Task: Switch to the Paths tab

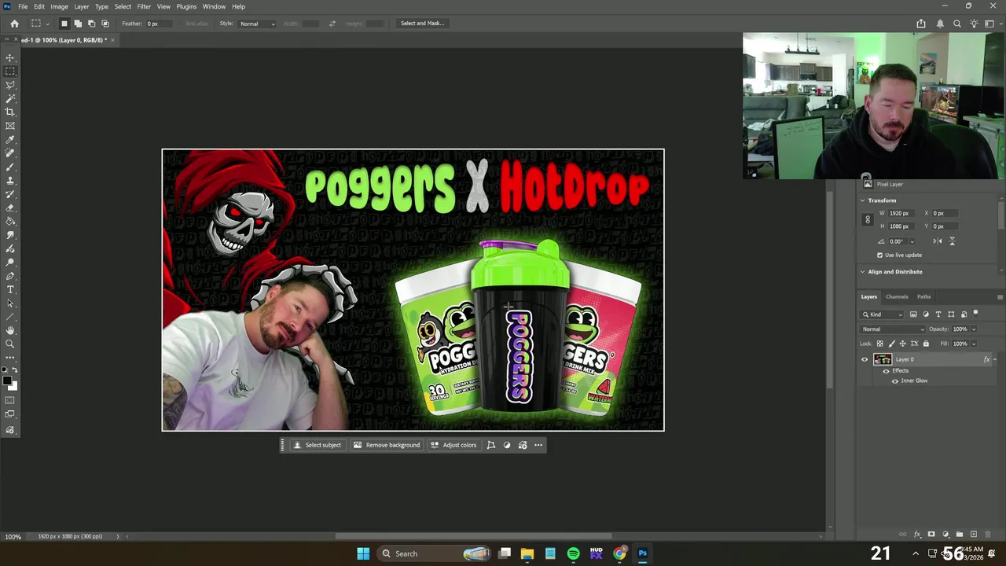Action: click(x=923, y=296)
